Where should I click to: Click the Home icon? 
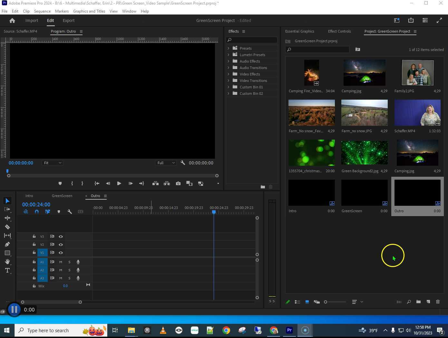pyautogui.click(x=12, y=20)
